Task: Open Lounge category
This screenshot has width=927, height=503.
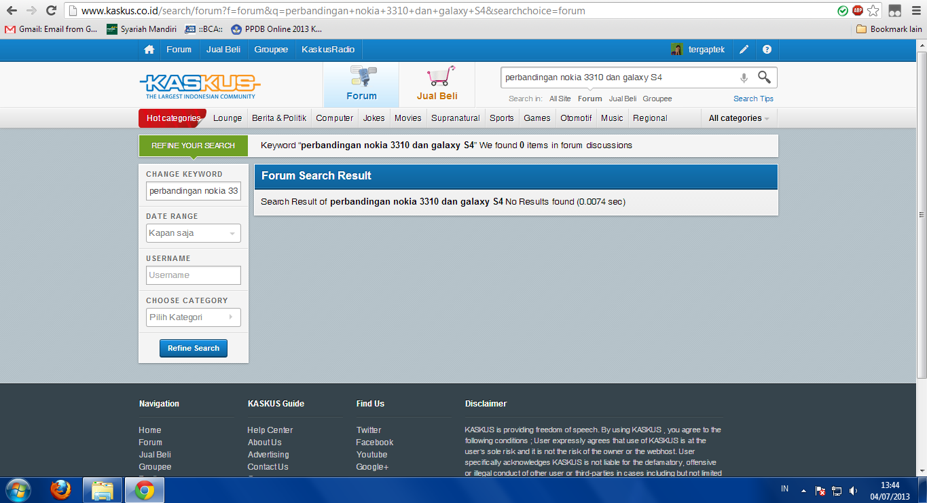Action: 228,118
